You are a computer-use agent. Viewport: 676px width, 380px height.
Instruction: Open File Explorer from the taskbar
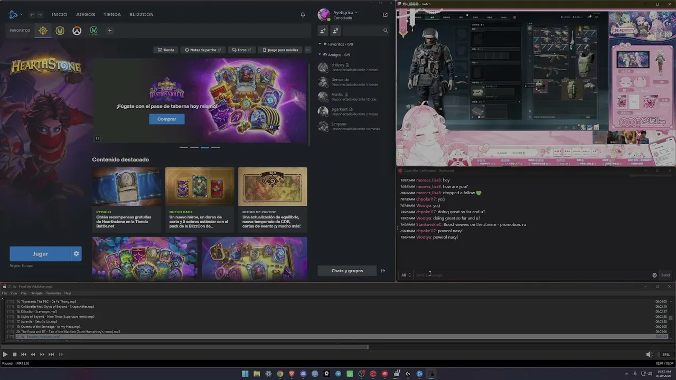(257, 374)
